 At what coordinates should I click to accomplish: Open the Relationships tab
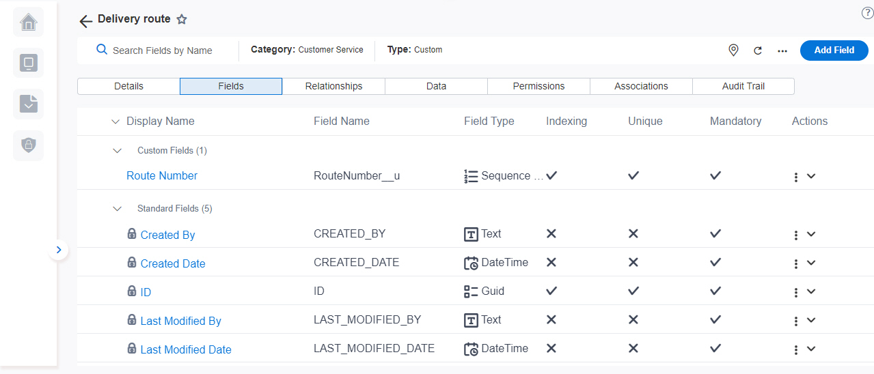pos(333,86)
